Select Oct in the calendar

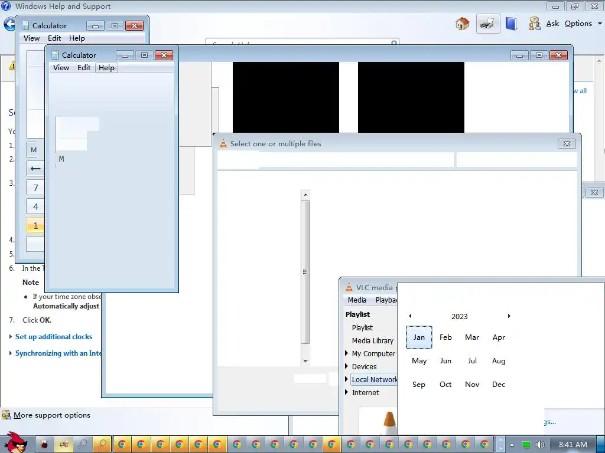(445, 384)
